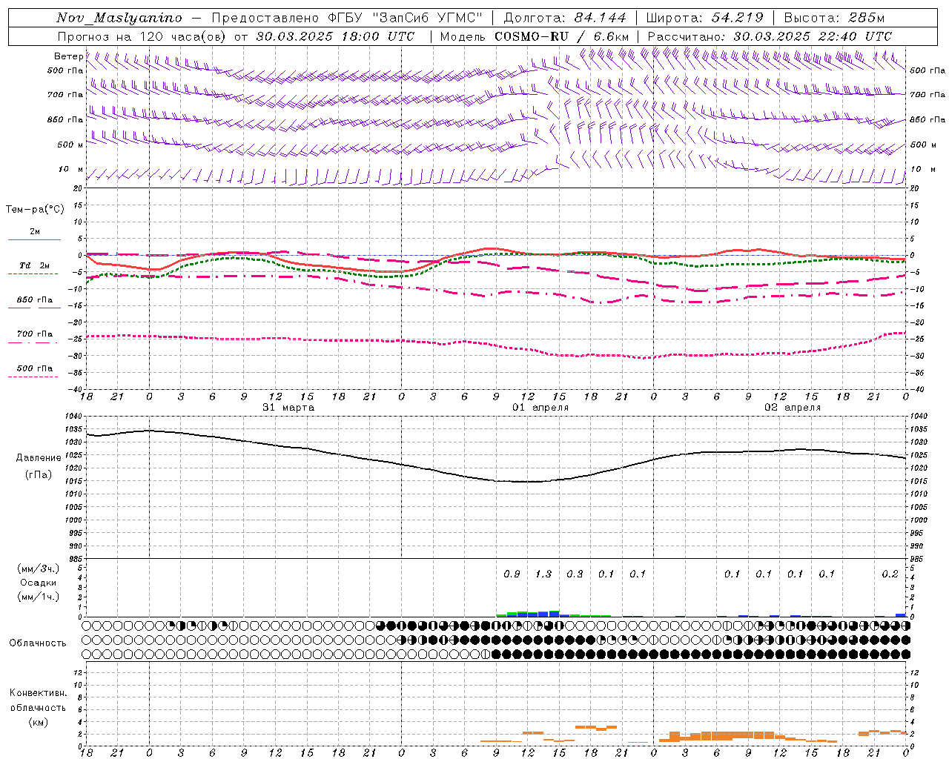Click the 'Конвективн.' convective cloud label

pyautogui.click(x=39, y=693)
